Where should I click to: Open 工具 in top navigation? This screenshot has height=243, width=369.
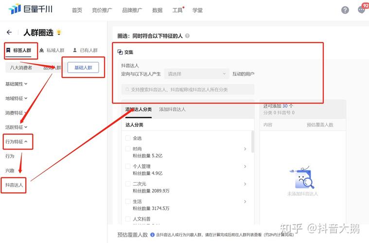pyautogui.click(x=177, y=10)
